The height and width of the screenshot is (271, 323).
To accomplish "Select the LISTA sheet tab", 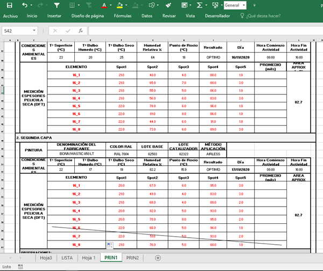I will tap(66, 258).
